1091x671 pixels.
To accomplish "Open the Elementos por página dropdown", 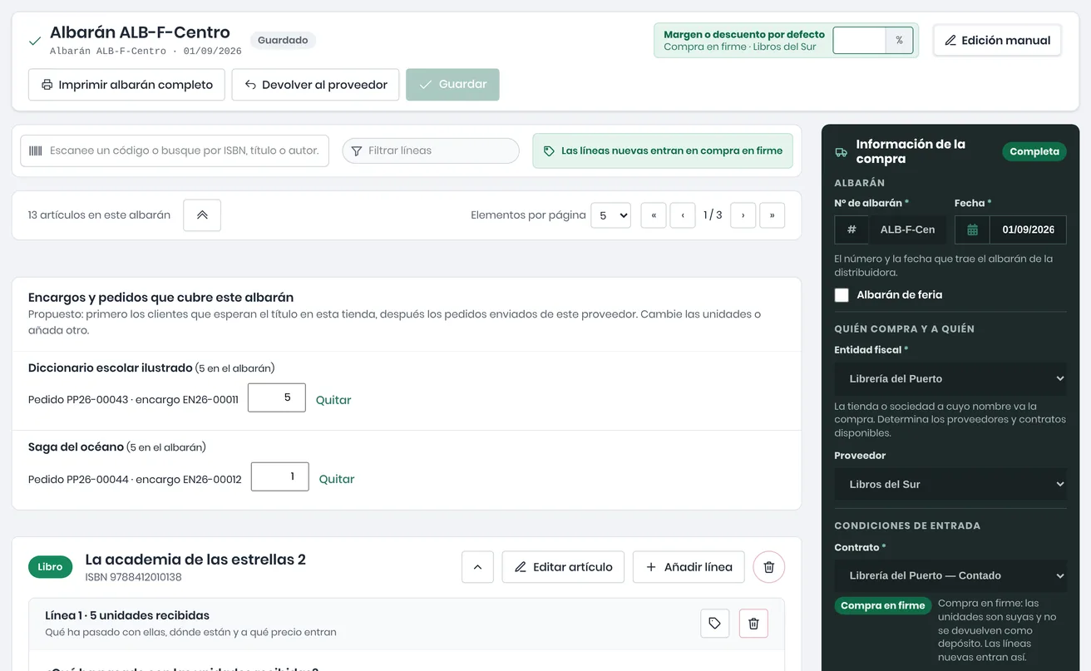I will pyautogui.click(x=610, y=215).
